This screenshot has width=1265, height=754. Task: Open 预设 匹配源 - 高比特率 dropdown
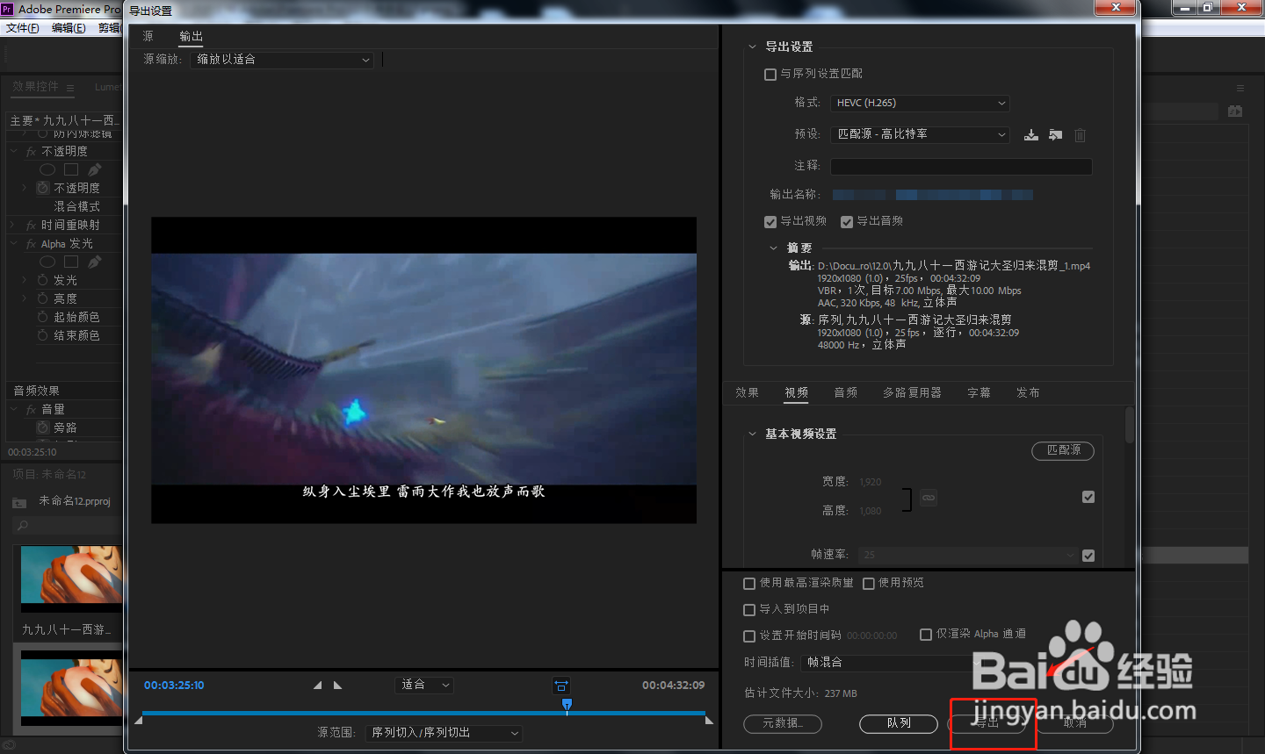[x=920, y=134]
